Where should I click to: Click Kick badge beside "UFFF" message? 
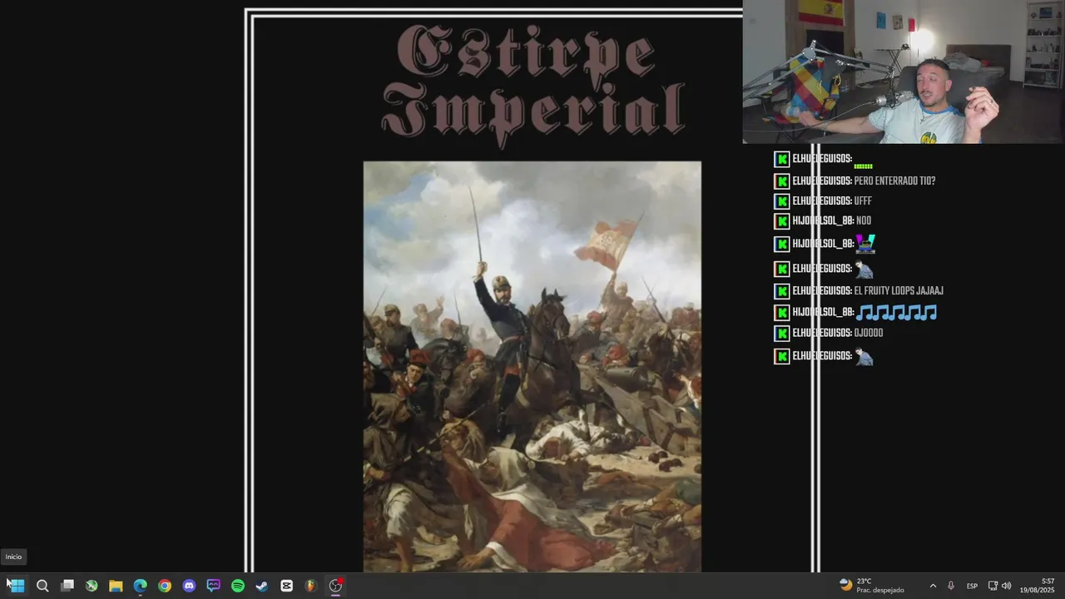tap(782, 200)
